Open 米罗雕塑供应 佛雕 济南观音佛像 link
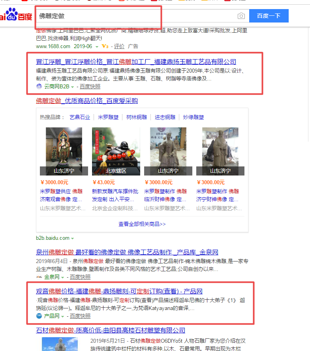Image resolution: width=310 pixels, height=351 pixels. pyautogui.click(x=62, y=195)
